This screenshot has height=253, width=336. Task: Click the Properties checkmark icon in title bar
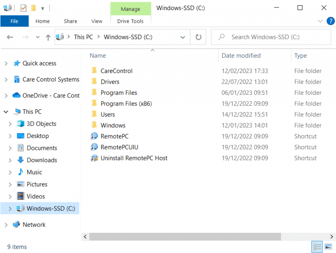pyautogui.click(x=23, y=8)
